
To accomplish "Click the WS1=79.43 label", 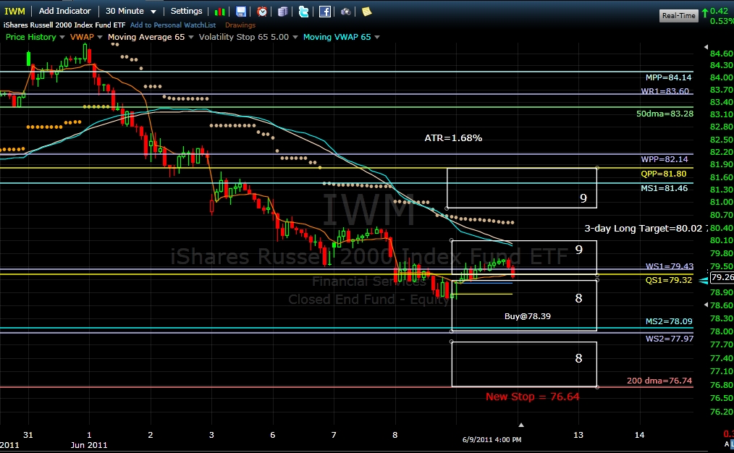I will click(670, 266).
